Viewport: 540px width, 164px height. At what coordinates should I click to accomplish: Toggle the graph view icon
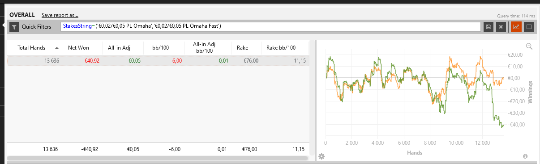click(516, 27)
